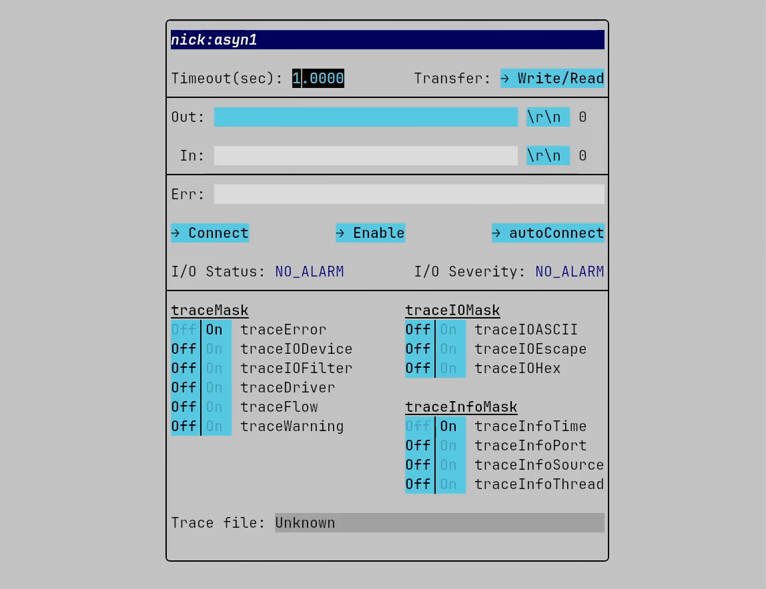Turn On traceIOFilter
The height and width of the screenshot is (589, 766).
pos(216,368)
